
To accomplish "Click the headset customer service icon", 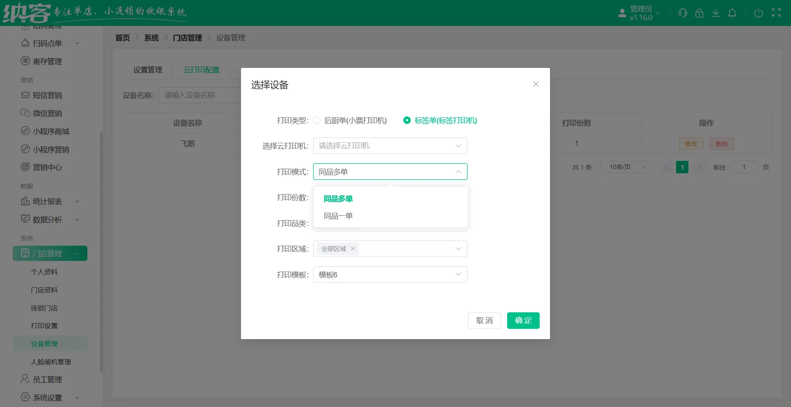I will [x=683, y=13].
